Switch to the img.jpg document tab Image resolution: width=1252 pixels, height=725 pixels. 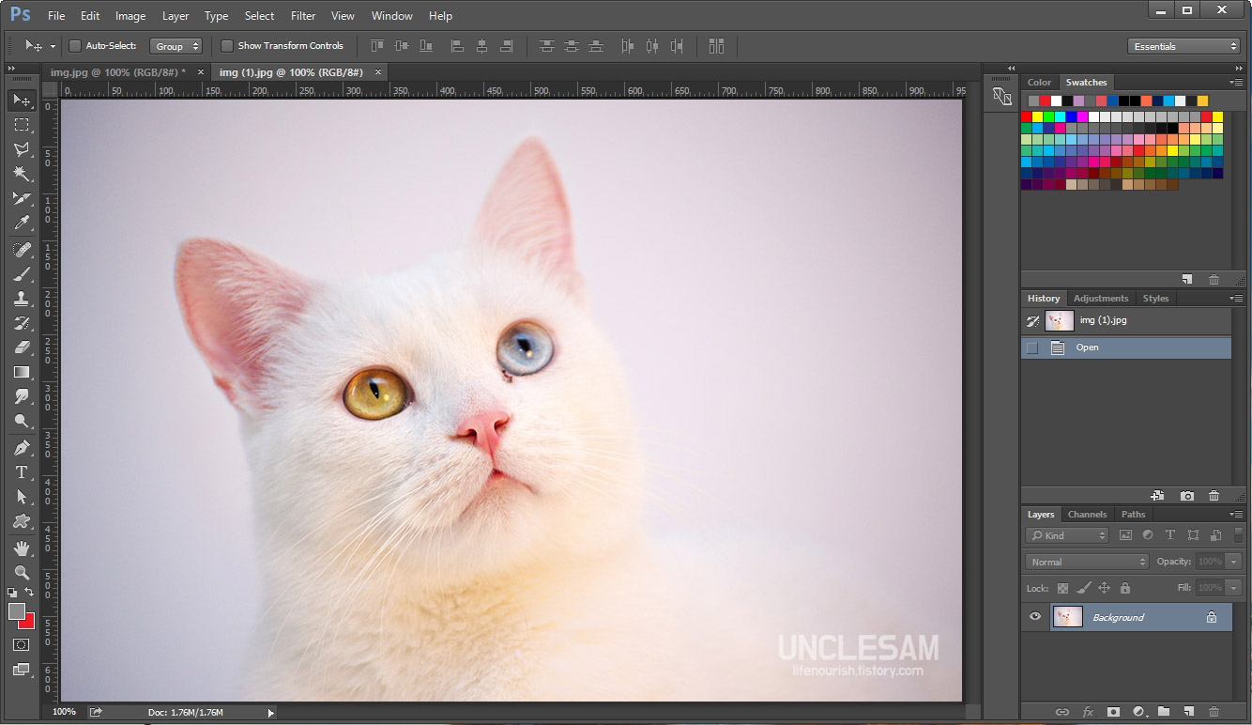coord(118,72)
